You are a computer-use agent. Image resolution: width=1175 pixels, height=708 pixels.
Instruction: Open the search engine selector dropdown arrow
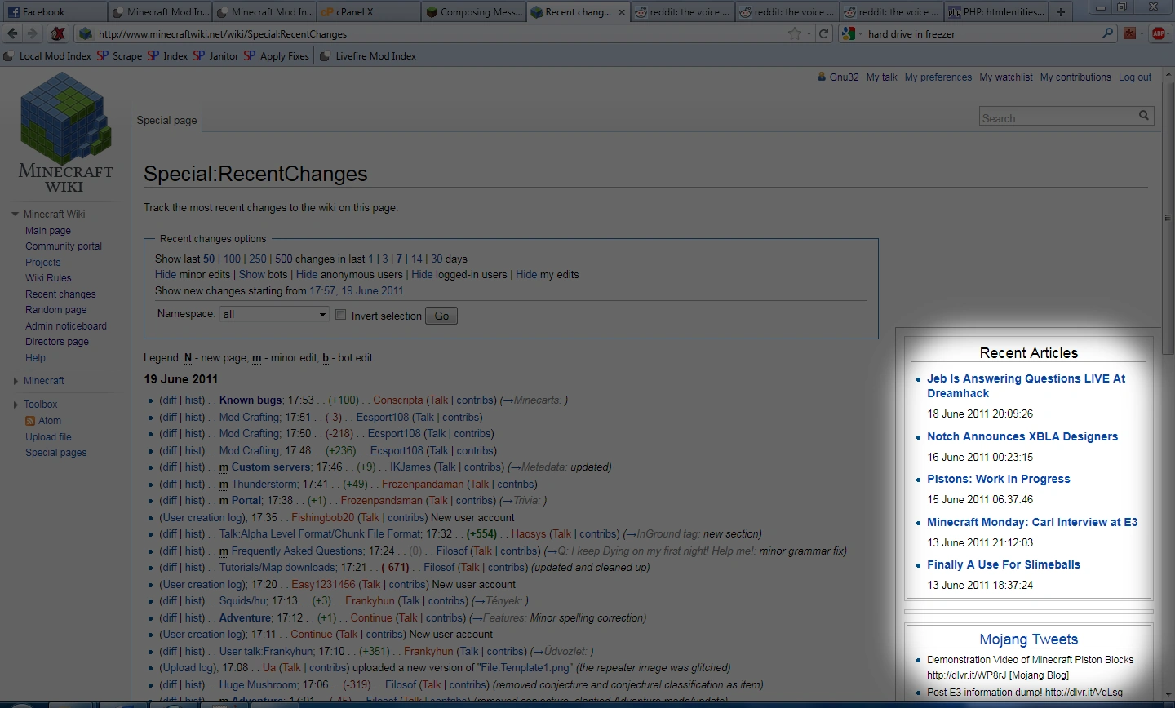point(860,34)
